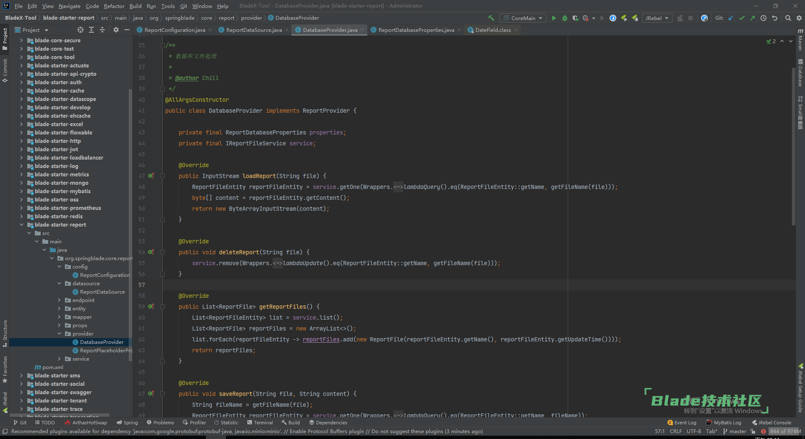Switch to ReportConfiguration.java tab
Viewport: 805px width, 439px height.
click(x=174, y=30)
